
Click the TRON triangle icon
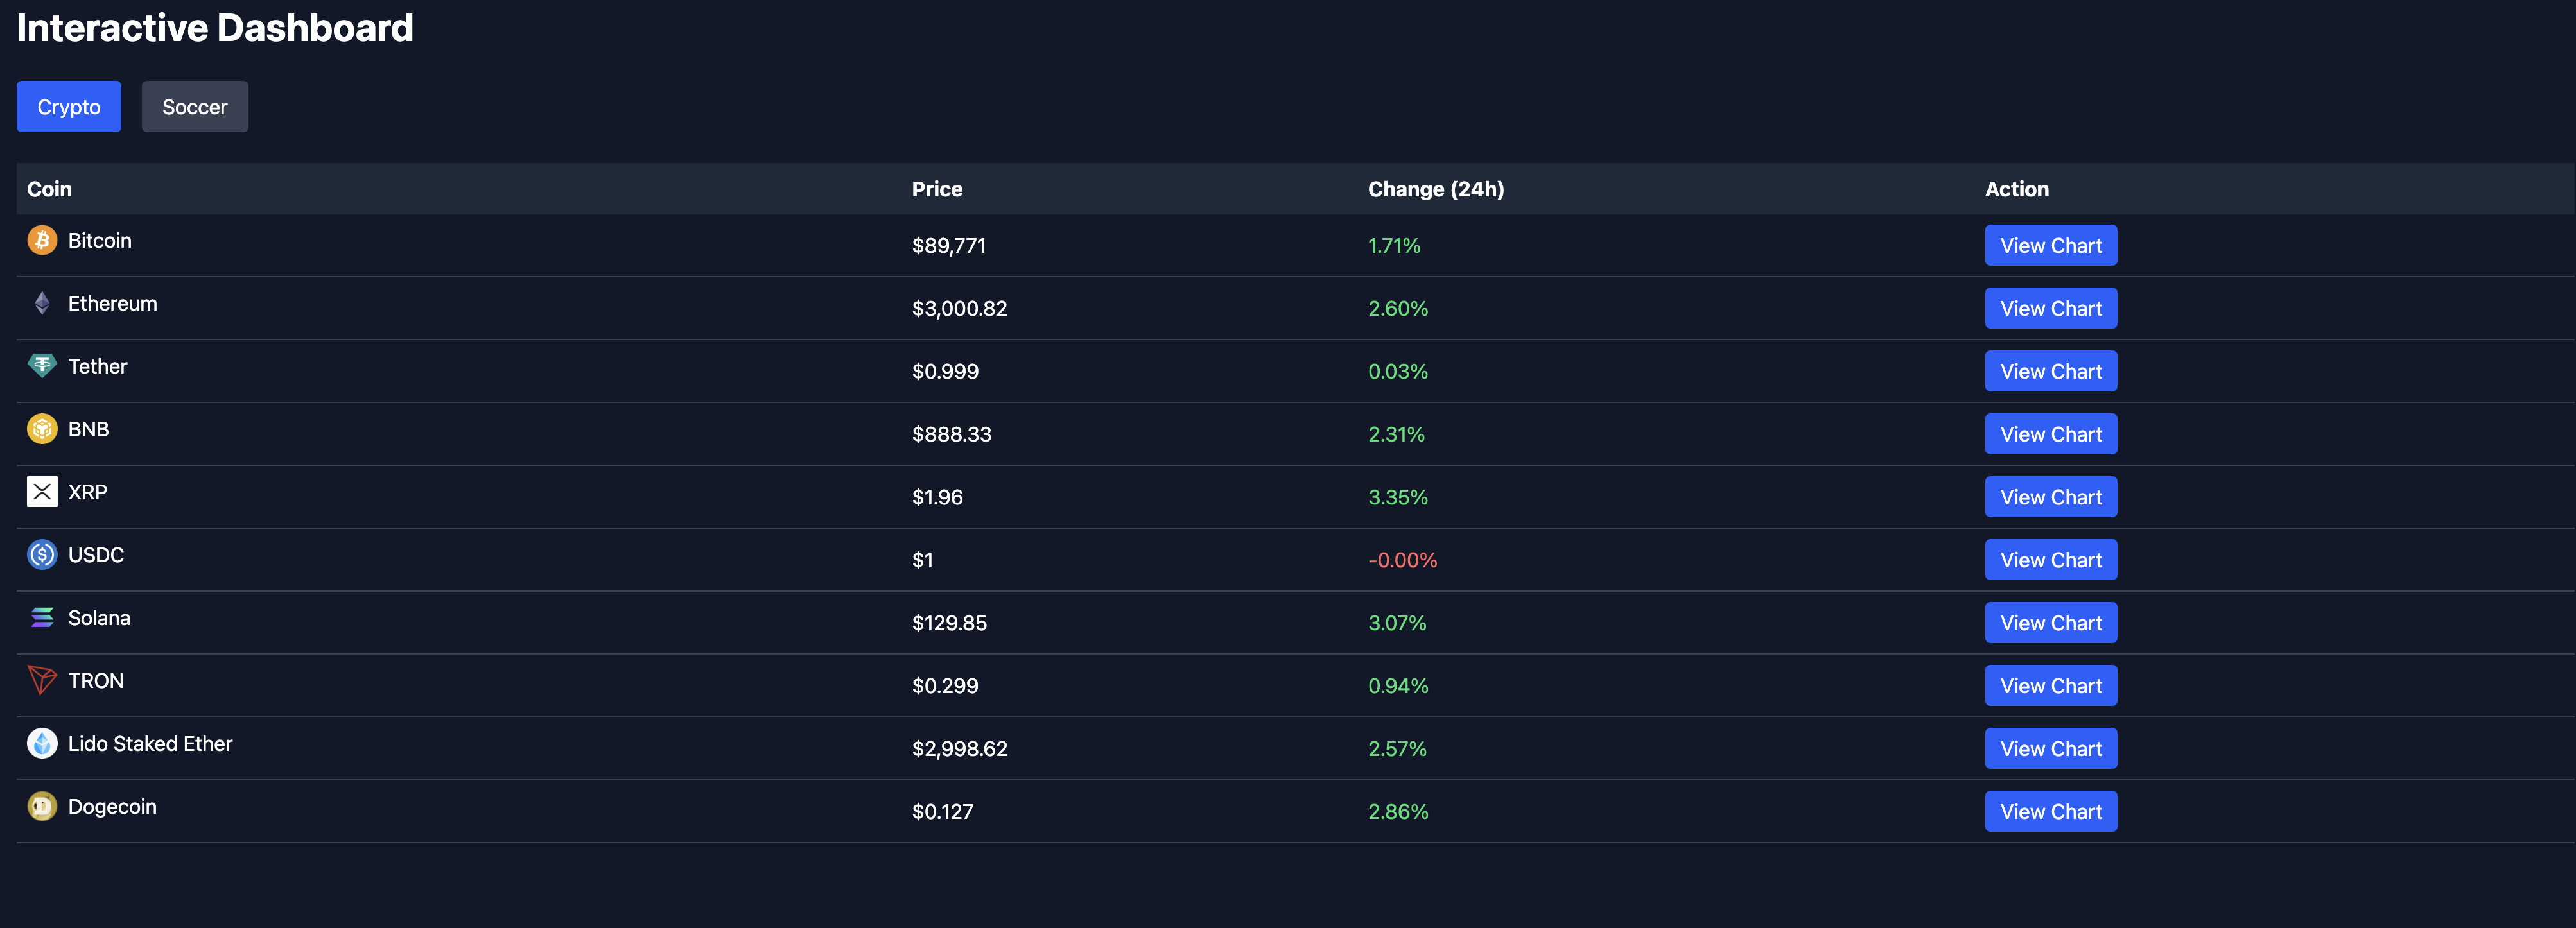point(42,681)
